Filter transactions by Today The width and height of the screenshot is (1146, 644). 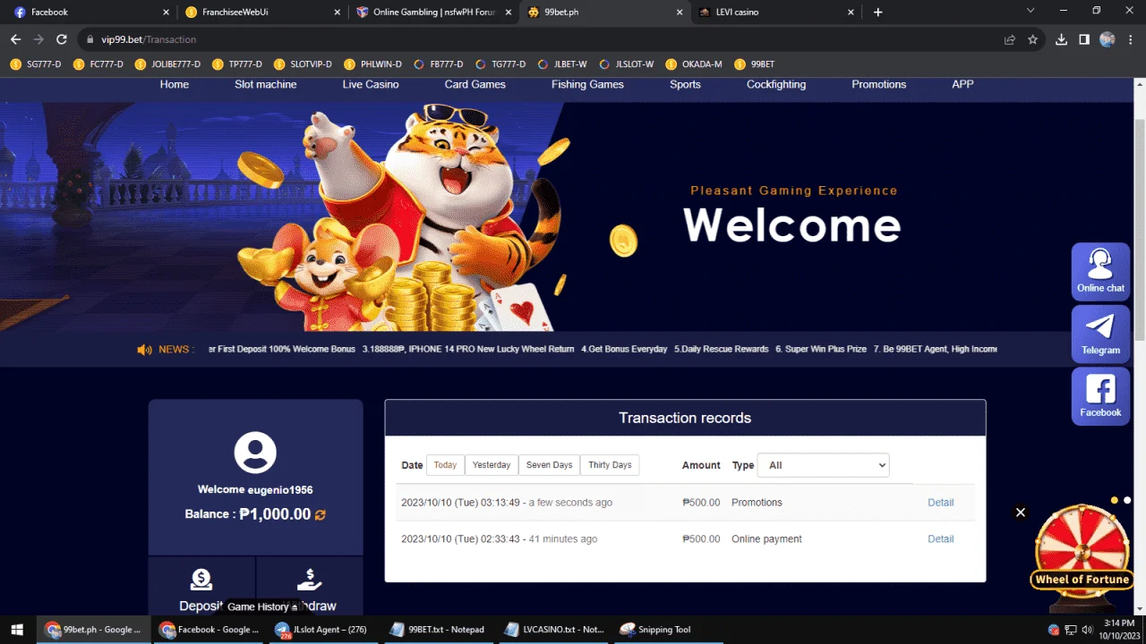pyautogui.click(x=445, y=465)
